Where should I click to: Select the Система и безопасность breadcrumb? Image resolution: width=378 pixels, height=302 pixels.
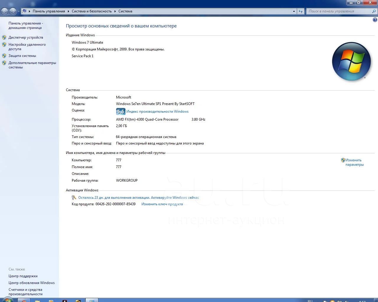coord(92,11)
